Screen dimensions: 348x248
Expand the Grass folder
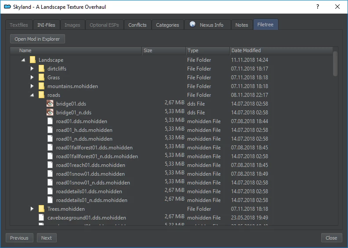click(32, 78)
